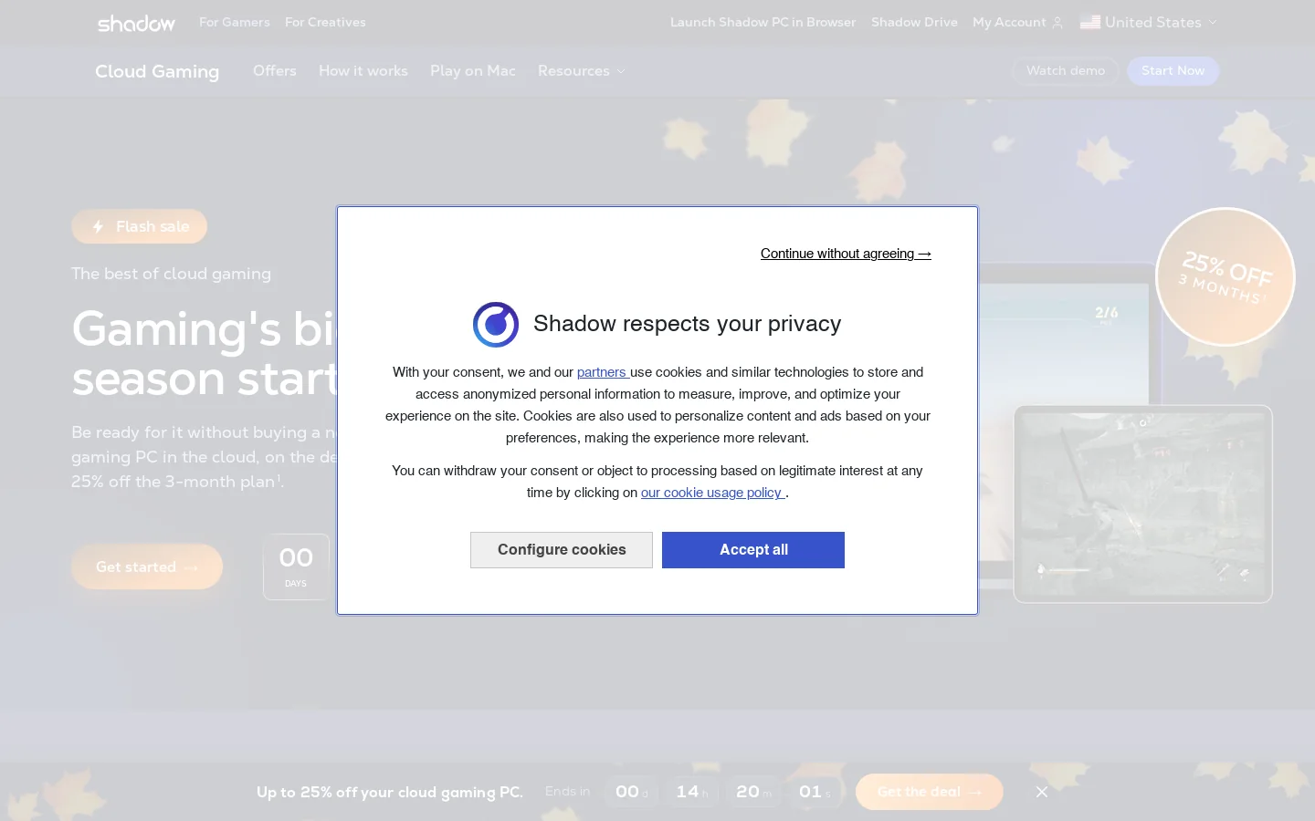Click the Cloud Gaming heading link
The height and width of the screenshot is (821, 1315).
click(x=157, y=71)
